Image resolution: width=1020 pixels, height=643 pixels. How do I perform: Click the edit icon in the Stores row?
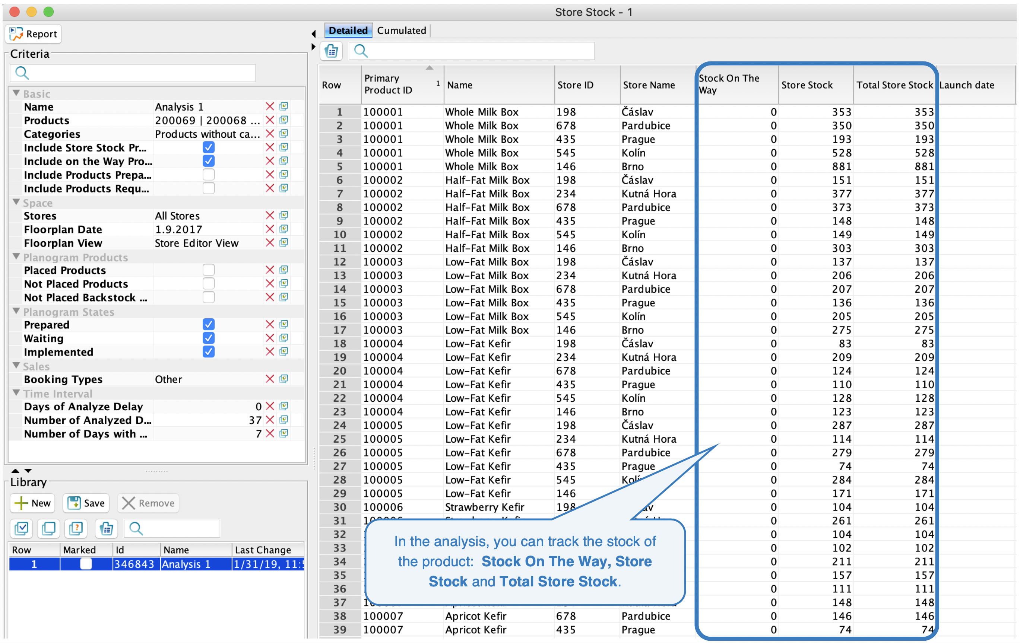(284, 216)
